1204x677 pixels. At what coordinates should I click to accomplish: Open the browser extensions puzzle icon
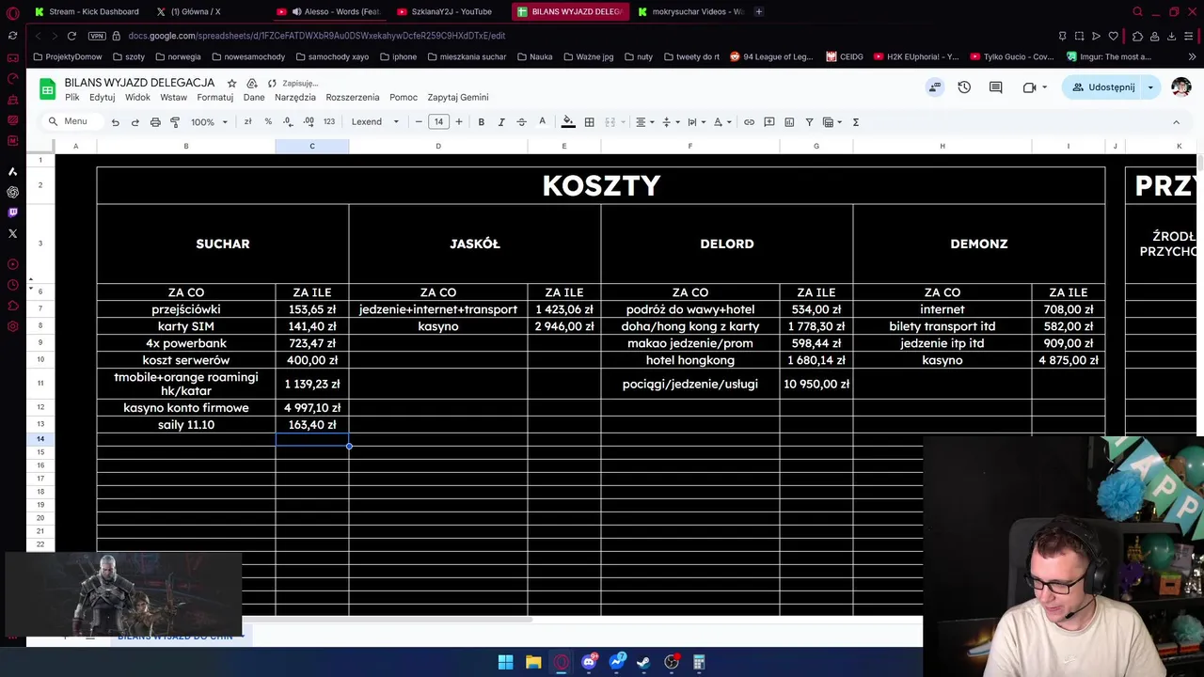1137,36
